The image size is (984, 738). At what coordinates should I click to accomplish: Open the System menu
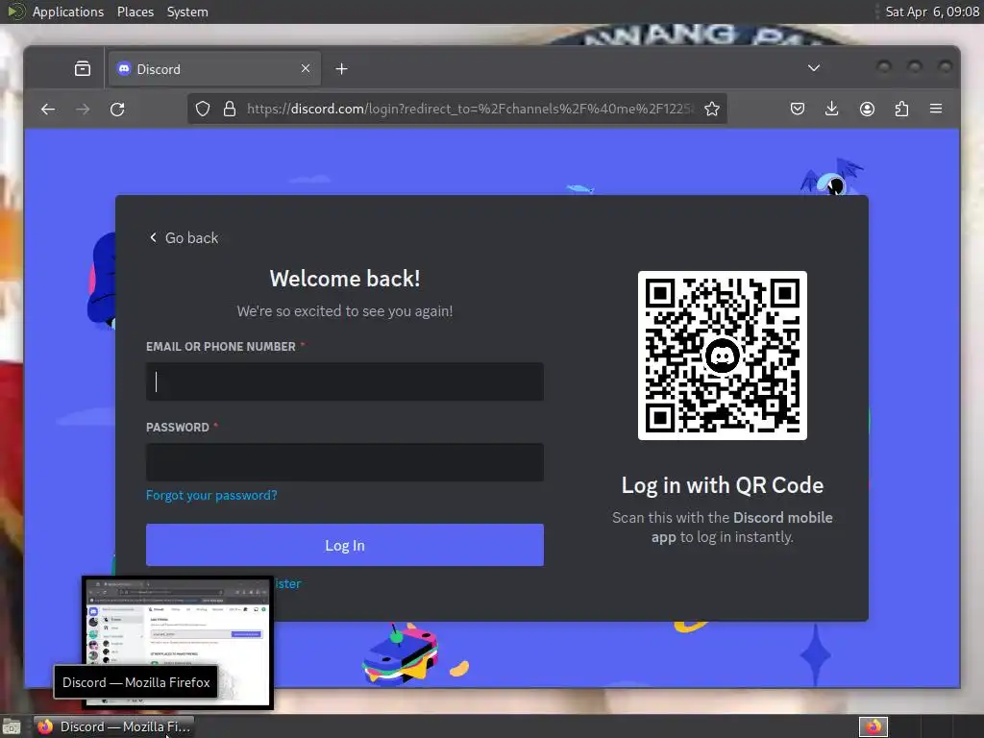(187, 12)
